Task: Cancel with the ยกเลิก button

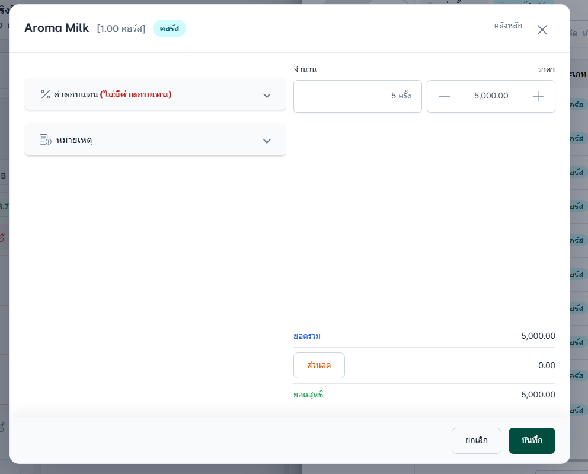Action: tap(476, 441)
